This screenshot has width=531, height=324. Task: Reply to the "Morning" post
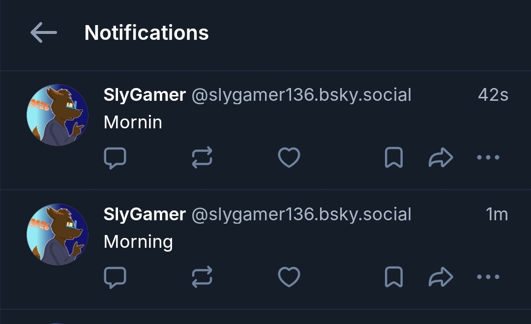pyautogui.click(x=115, y=277)
